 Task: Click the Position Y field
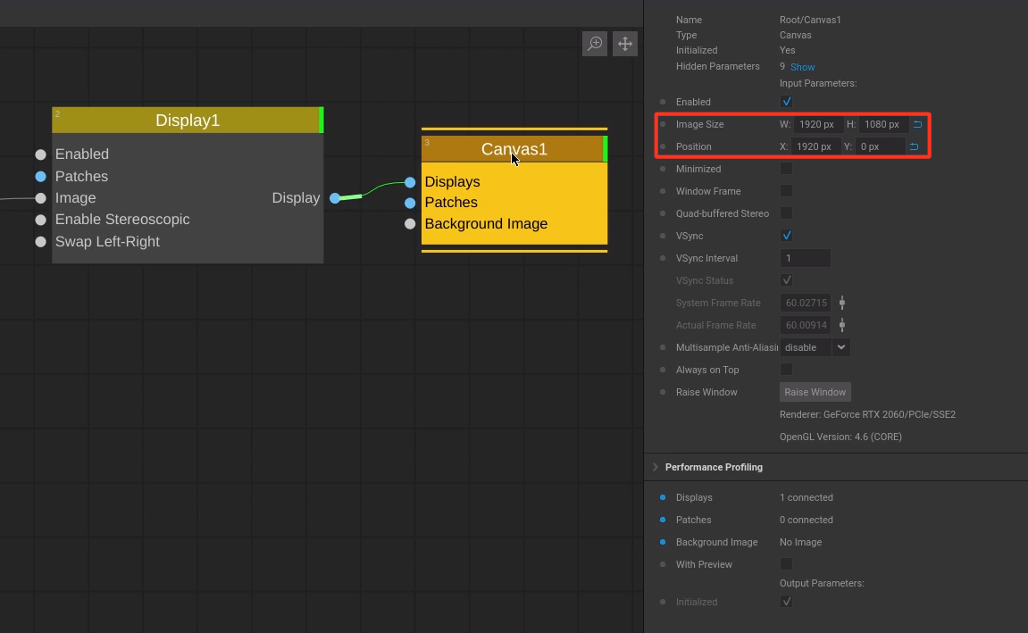click(x=880, y=146)
